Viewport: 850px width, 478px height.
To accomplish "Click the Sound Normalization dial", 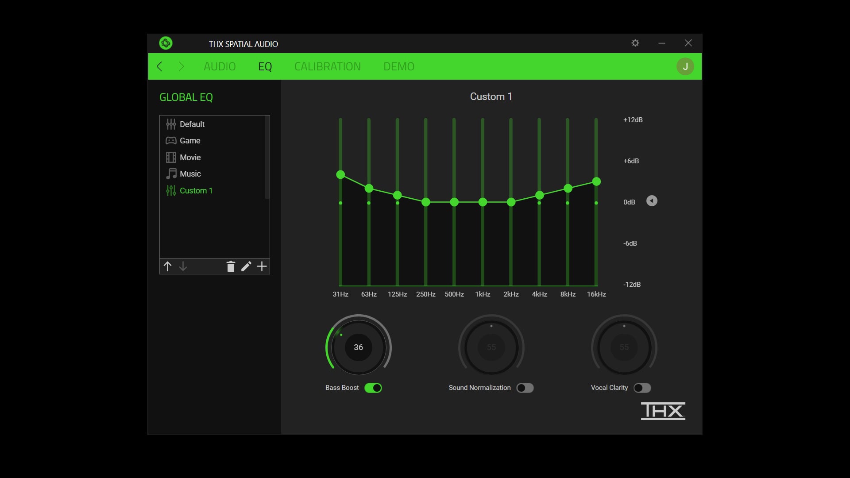I will [x=491, y=347].
